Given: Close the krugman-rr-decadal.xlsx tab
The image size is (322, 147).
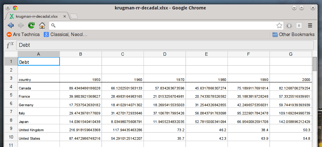Looking at the screenshot, I should tap(65, 16).
